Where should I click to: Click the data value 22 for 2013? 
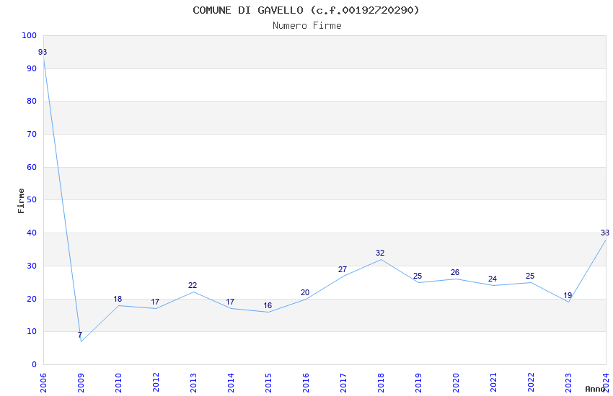point(193,285)
